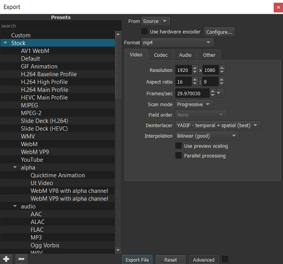Click the plus icon to add preset
The height and width of the screenshot is (264, 283).
pyautogui.click(x=6, y=259)
